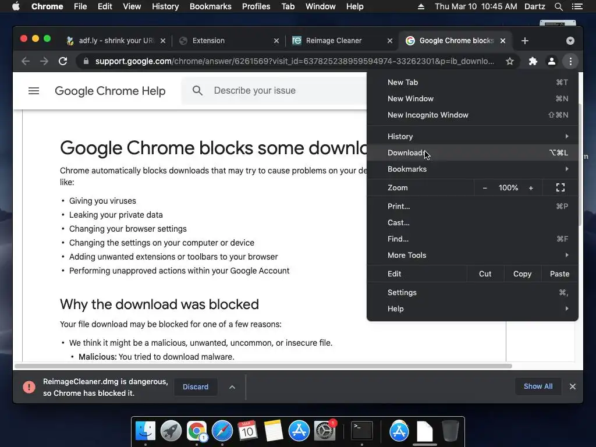
Task: Discard the blocked ReimageCleaner.dmg download
Action: pyautogui.click(x=196, y=387)
